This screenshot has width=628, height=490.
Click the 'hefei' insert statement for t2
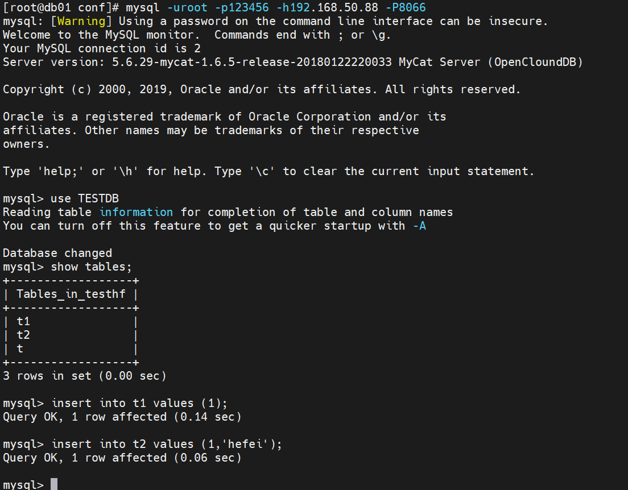click(x=167, y=445)
